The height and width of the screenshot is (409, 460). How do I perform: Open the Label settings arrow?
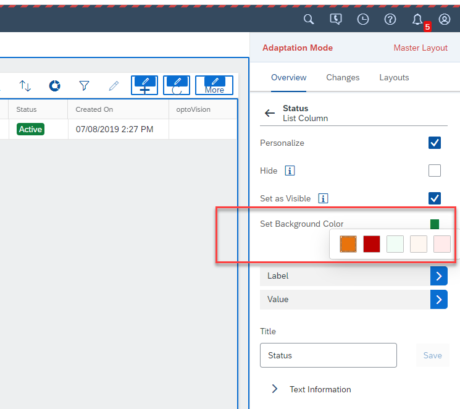coord(439,276)
